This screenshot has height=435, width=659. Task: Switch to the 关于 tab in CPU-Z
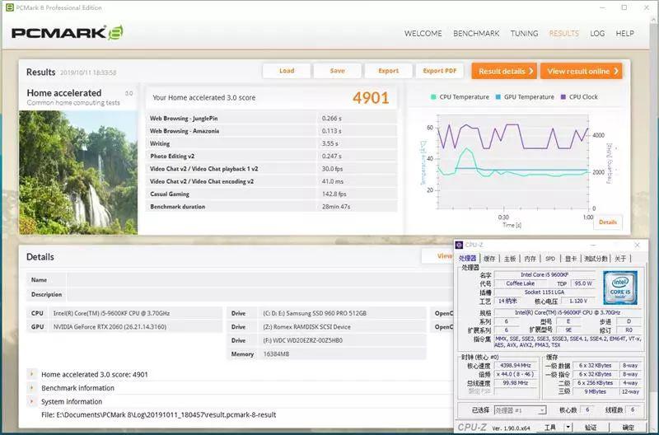620,259
